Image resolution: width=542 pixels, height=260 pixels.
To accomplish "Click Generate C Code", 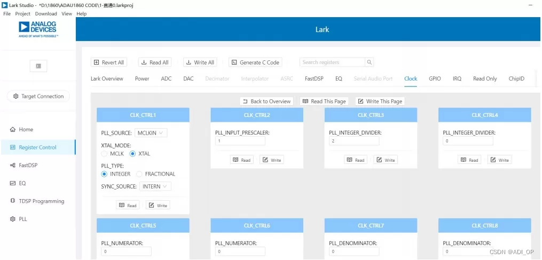I will pos(255,62).
